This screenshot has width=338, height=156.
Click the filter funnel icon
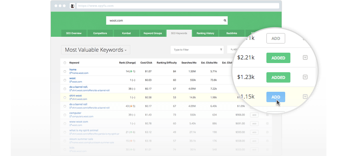pos(221,49)
